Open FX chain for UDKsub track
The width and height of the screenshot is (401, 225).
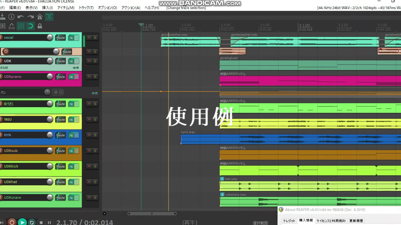pyautogui.click(x=71, y=151)
